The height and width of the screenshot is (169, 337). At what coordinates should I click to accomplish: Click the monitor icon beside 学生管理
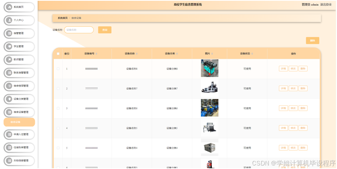pos(9,47)
